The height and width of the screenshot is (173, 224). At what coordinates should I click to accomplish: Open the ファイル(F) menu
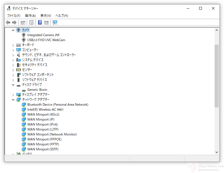point(14,16)
